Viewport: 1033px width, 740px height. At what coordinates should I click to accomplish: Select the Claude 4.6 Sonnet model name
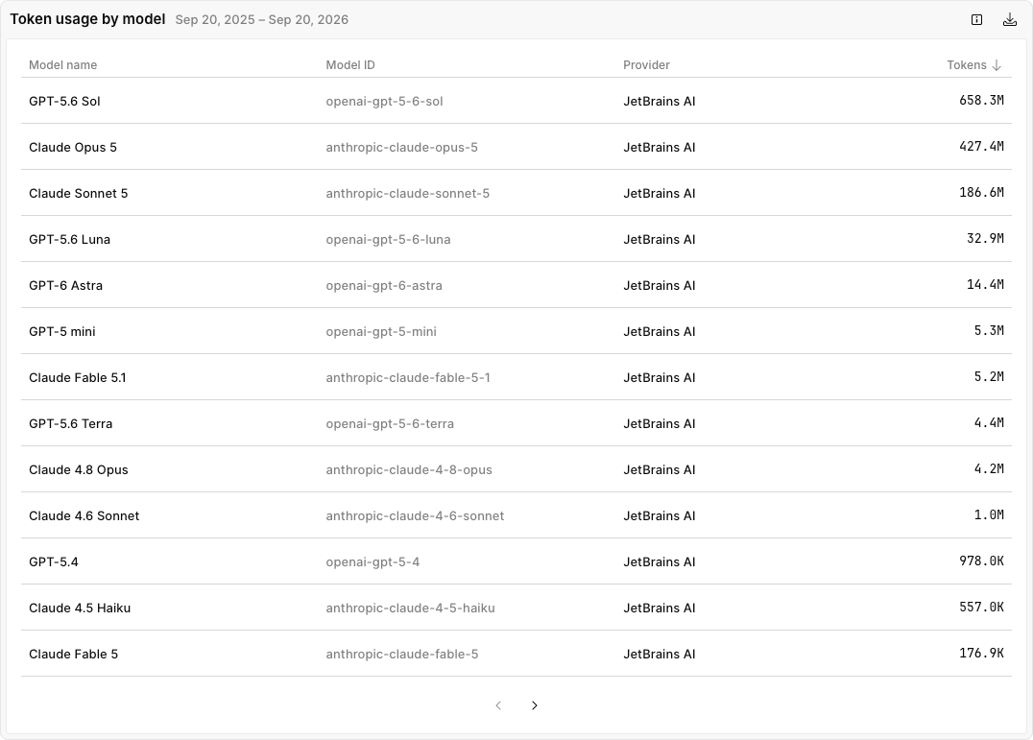[84, 516]
